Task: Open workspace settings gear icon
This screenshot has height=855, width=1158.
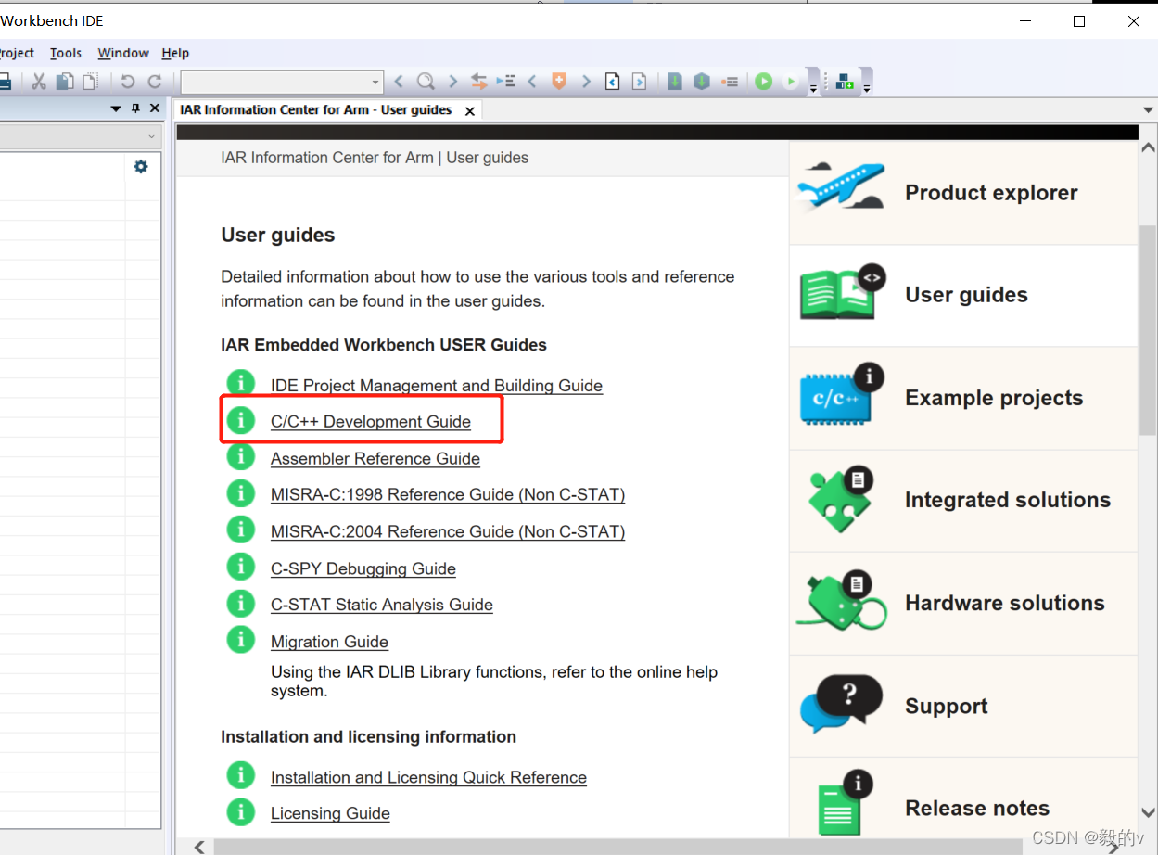Action: click(x=141, y=167)
